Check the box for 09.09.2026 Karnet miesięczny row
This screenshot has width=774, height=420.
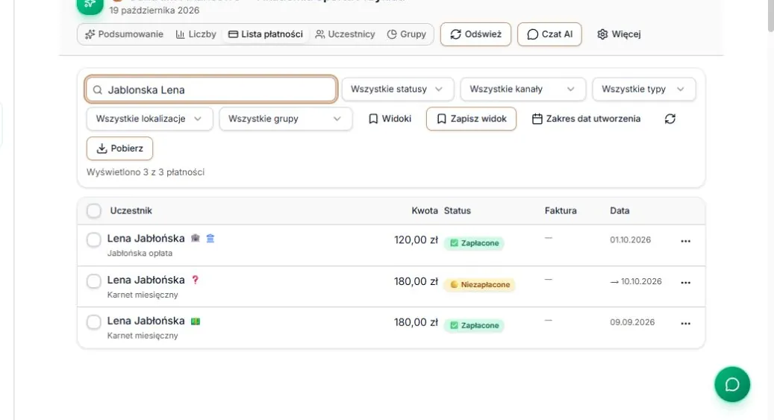(94, 322)
